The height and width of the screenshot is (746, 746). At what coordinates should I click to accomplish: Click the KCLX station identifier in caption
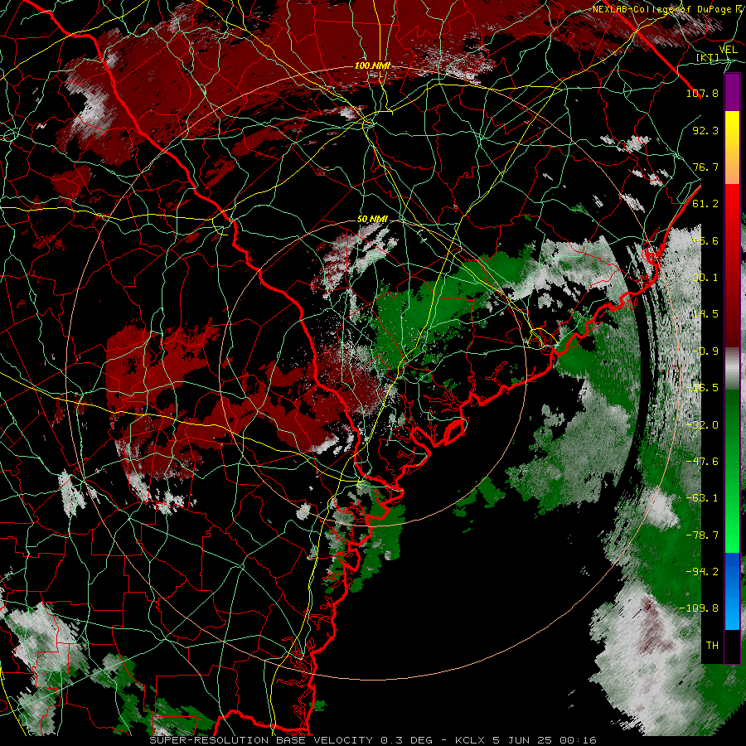click(x=468, y=740)
